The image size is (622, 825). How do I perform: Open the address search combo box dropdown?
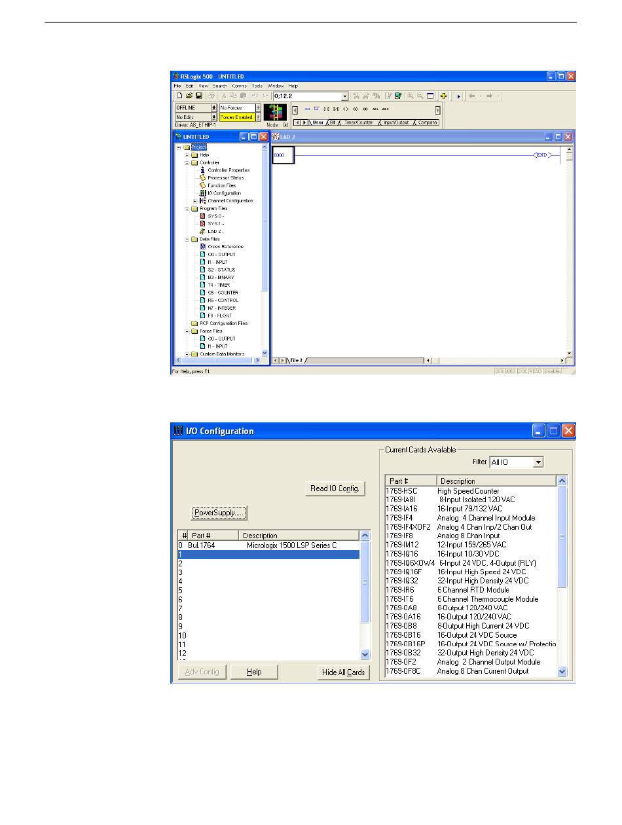344,96
